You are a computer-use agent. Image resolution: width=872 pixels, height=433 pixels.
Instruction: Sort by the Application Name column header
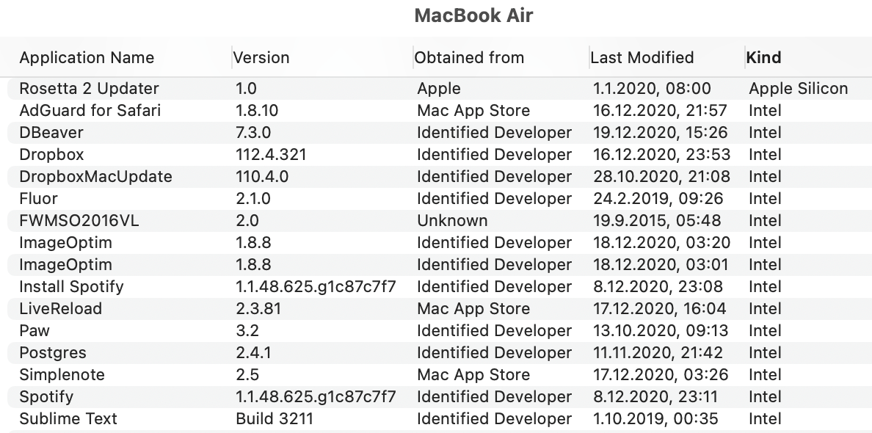tap(87, 57)
